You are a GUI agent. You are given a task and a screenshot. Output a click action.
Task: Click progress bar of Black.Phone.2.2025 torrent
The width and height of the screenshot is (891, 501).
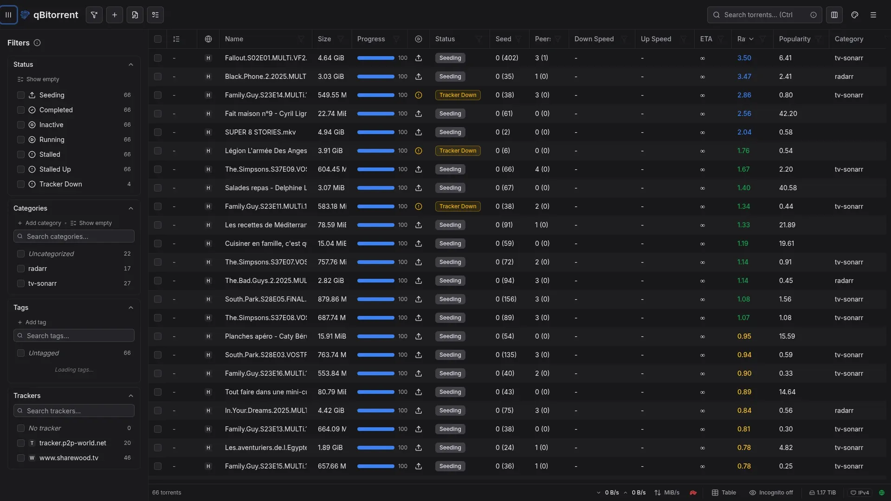(x=375, y=77)
